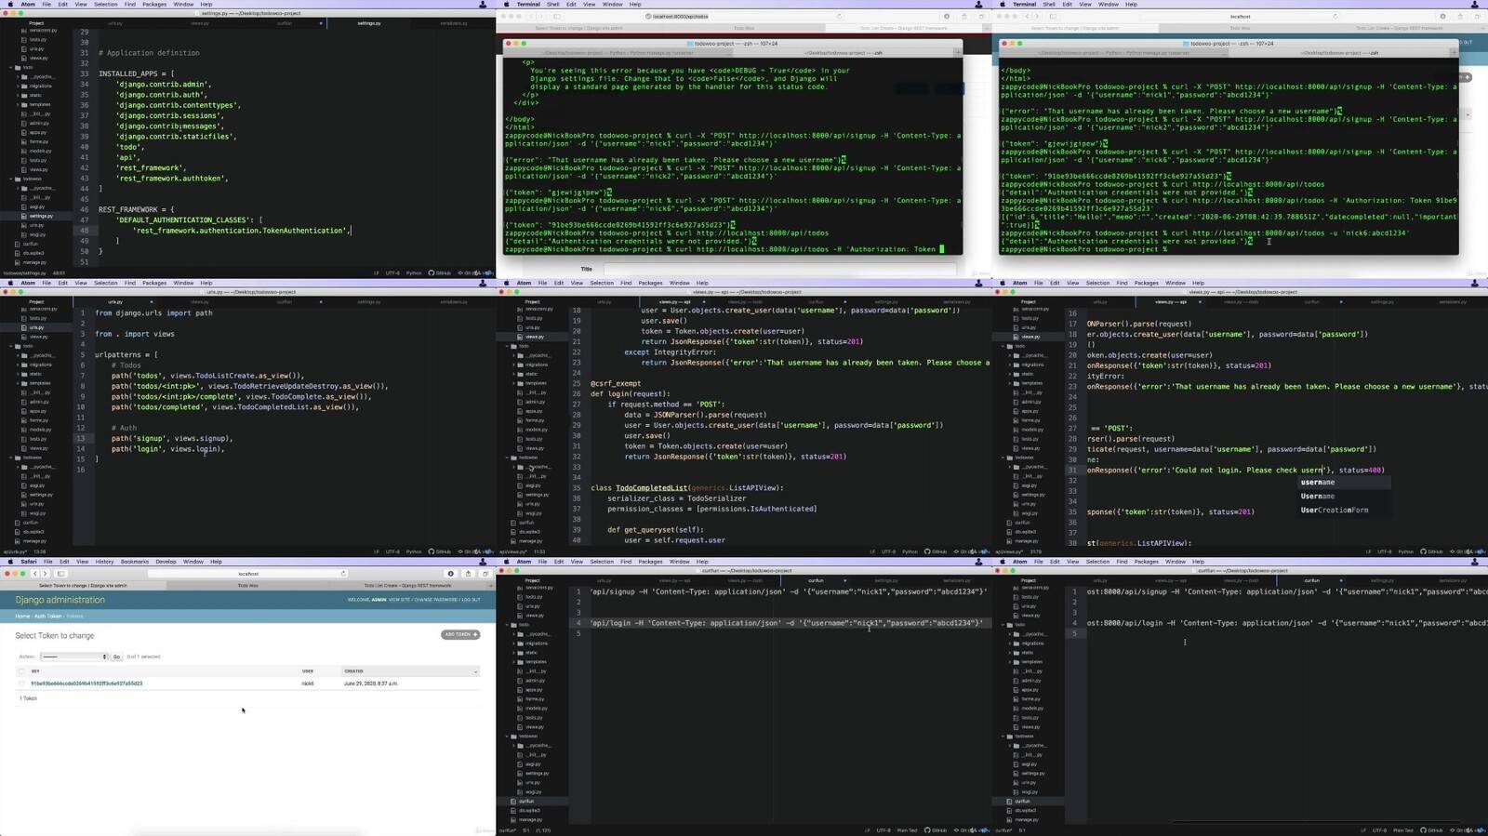Viewport: 1488px width, 836px height.
Task: Collapse the todo folder in settings.py window tree
Action: tap(11, 67)
